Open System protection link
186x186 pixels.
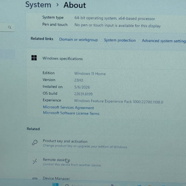[x=120, y=40]
